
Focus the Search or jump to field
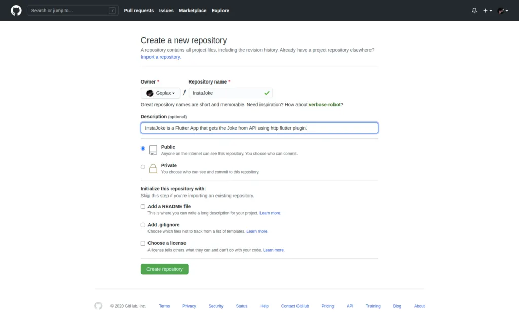click(x=72, y=11)
